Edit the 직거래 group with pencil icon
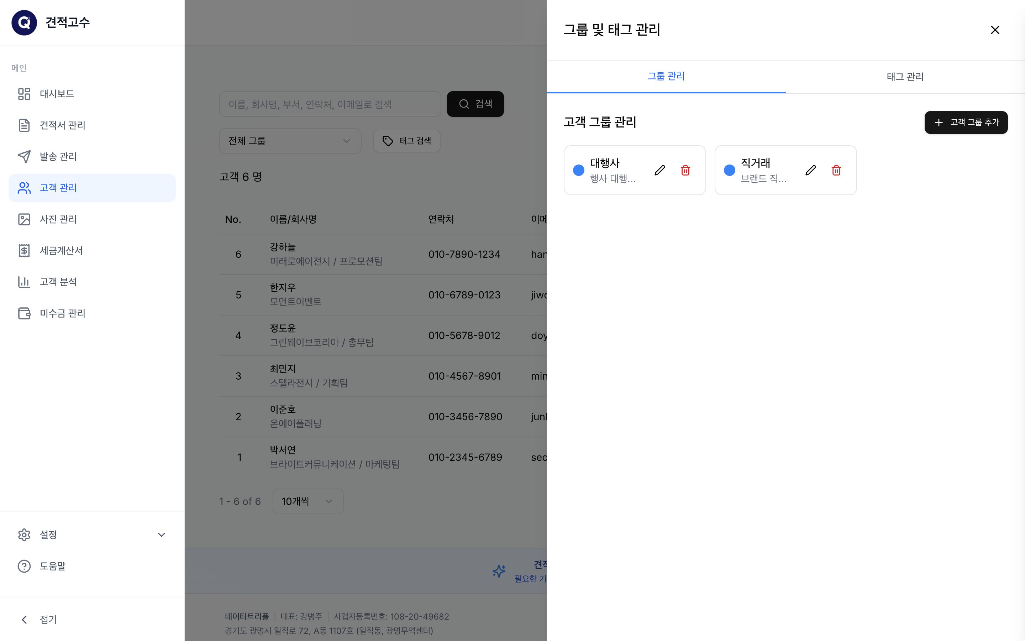This screenshot has height=641, width=1025. pyautogui.click(x=810, y=171)
